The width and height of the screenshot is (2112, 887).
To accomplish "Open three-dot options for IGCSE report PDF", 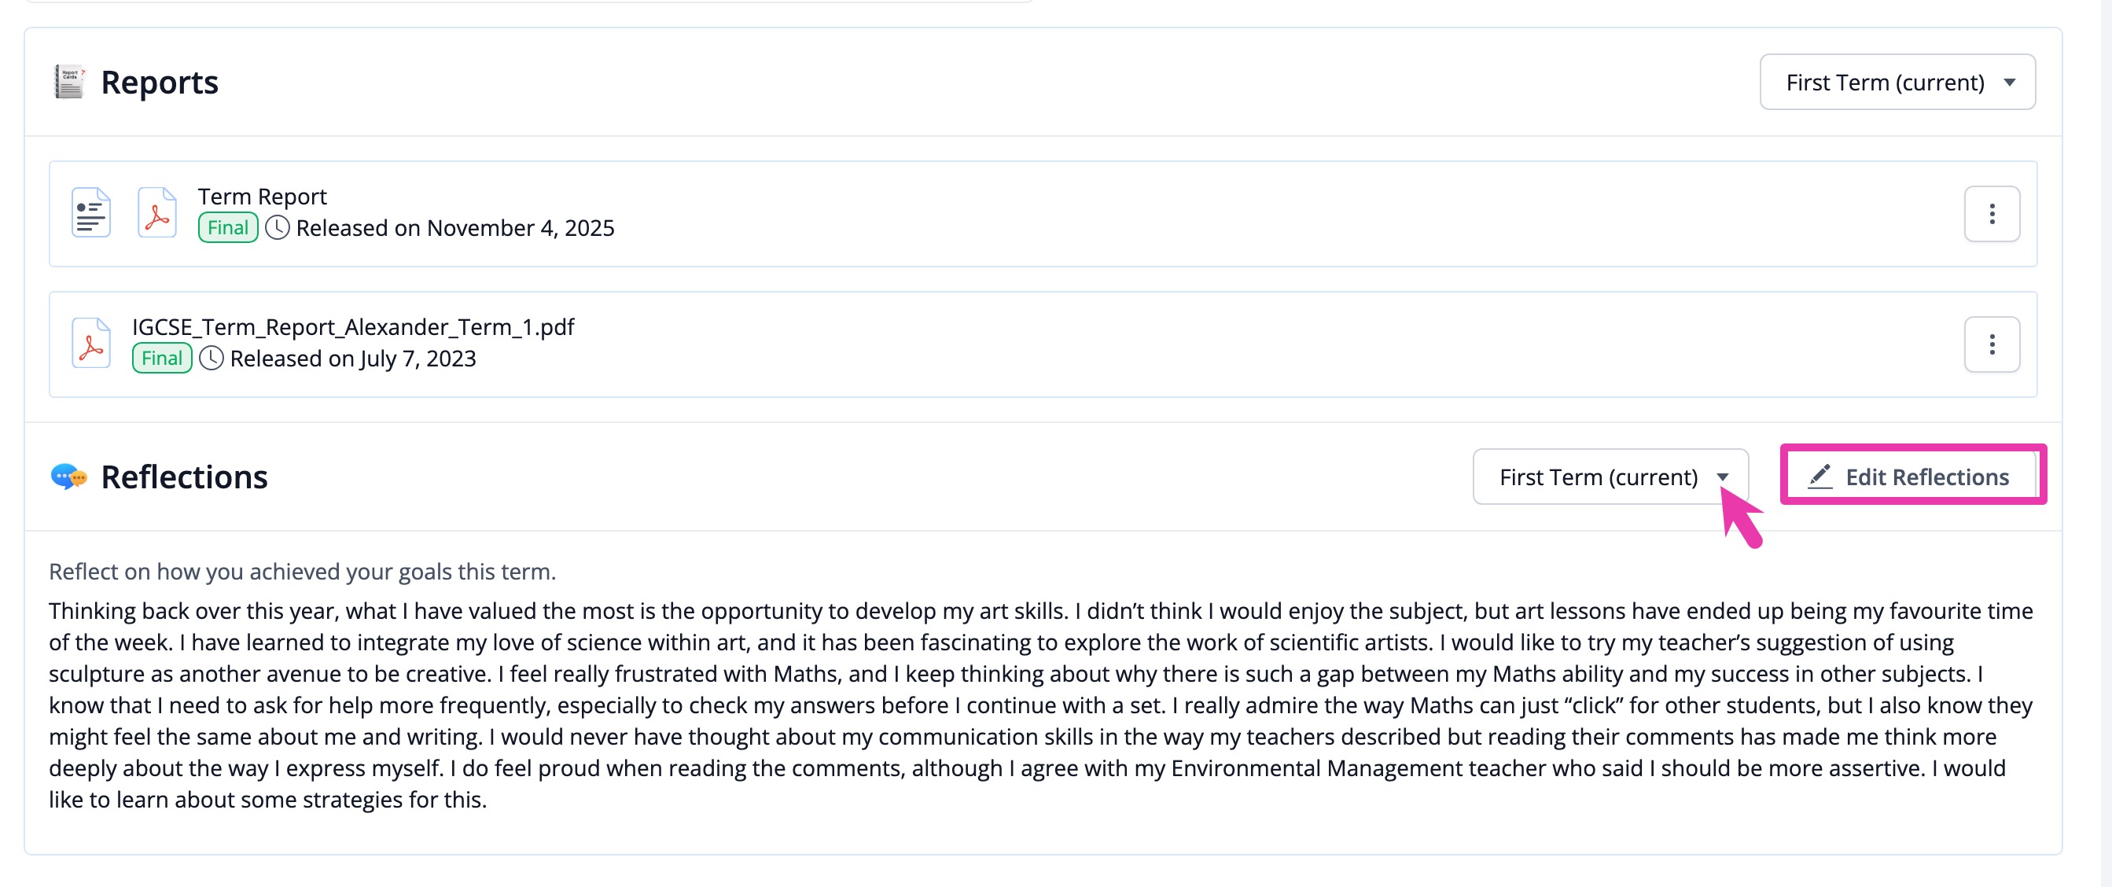I will 1992,344.
